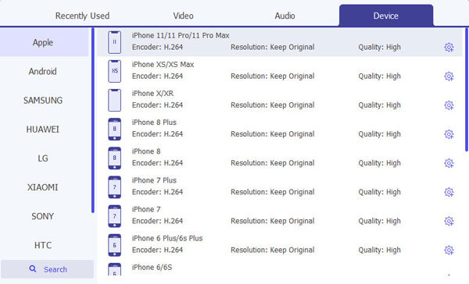Open settings gear for iPhone 8 Plus
Image resolution: width=469 pixels, height=284 pixels.
(449, 134)
